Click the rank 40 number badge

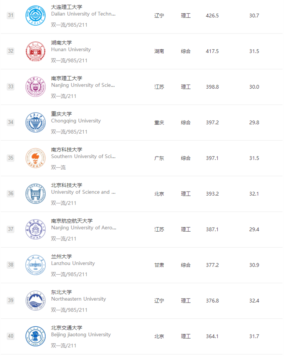click(x=11, y=336)
